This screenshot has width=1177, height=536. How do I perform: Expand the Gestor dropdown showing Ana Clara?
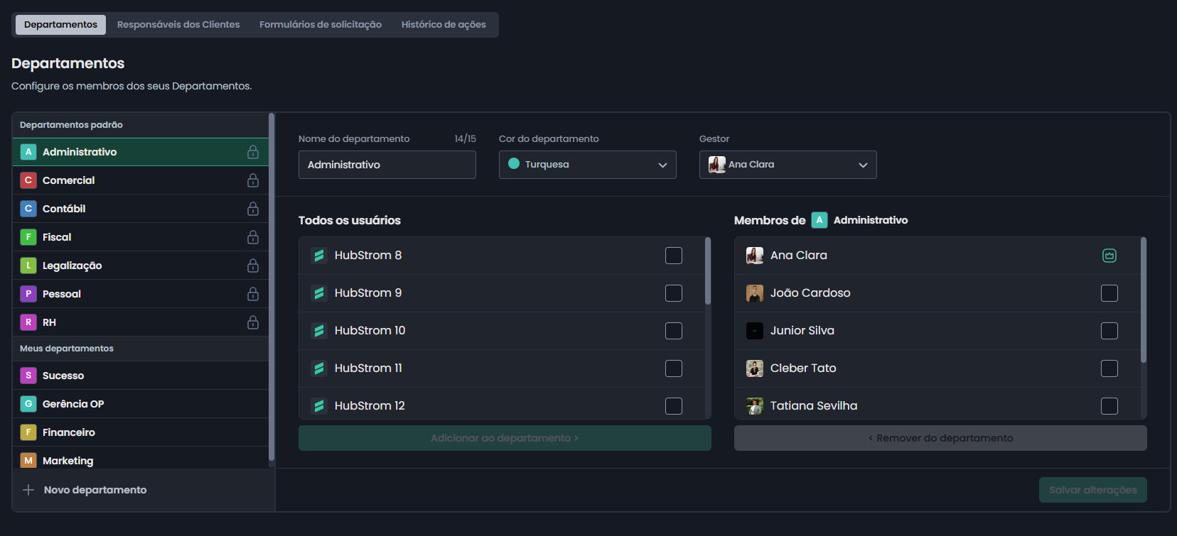[x=788, y=165]
